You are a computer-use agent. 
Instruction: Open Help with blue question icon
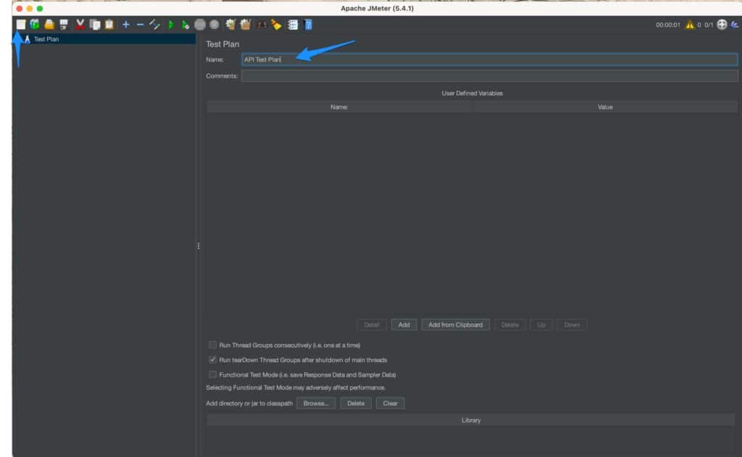click(x=308, y=25)
